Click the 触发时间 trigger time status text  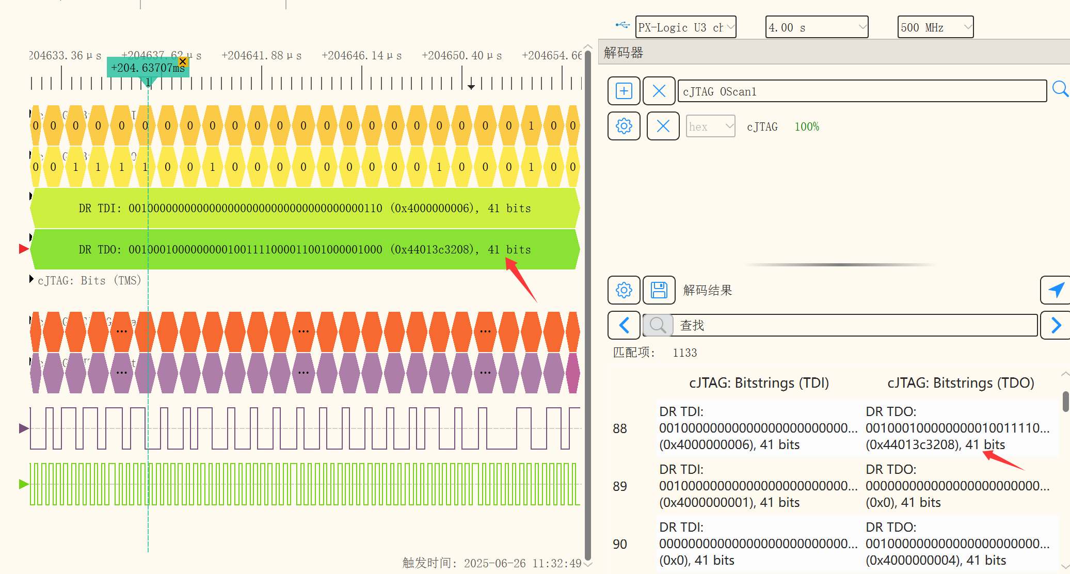pos(492,563)
